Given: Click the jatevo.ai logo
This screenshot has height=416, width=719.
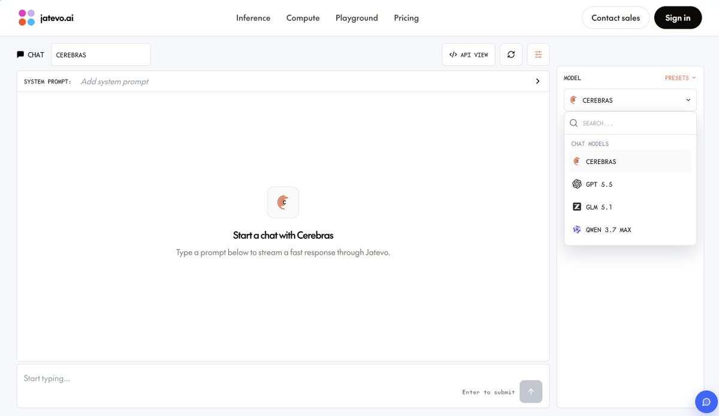Looking at the screenshot, I should pos(46,18).
